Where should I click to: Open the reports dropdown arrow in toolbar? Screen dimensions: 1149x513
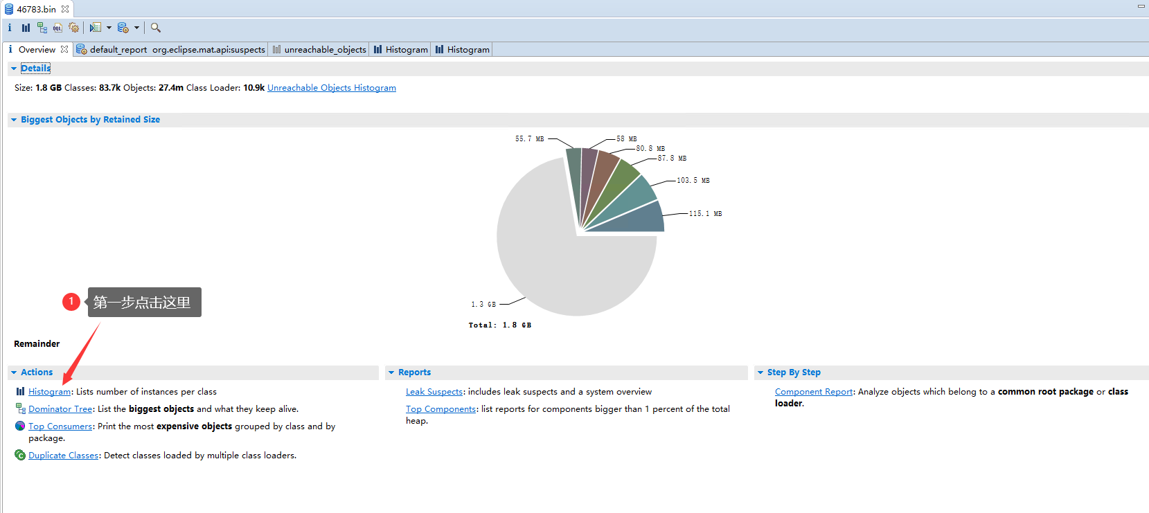(109, 28)
